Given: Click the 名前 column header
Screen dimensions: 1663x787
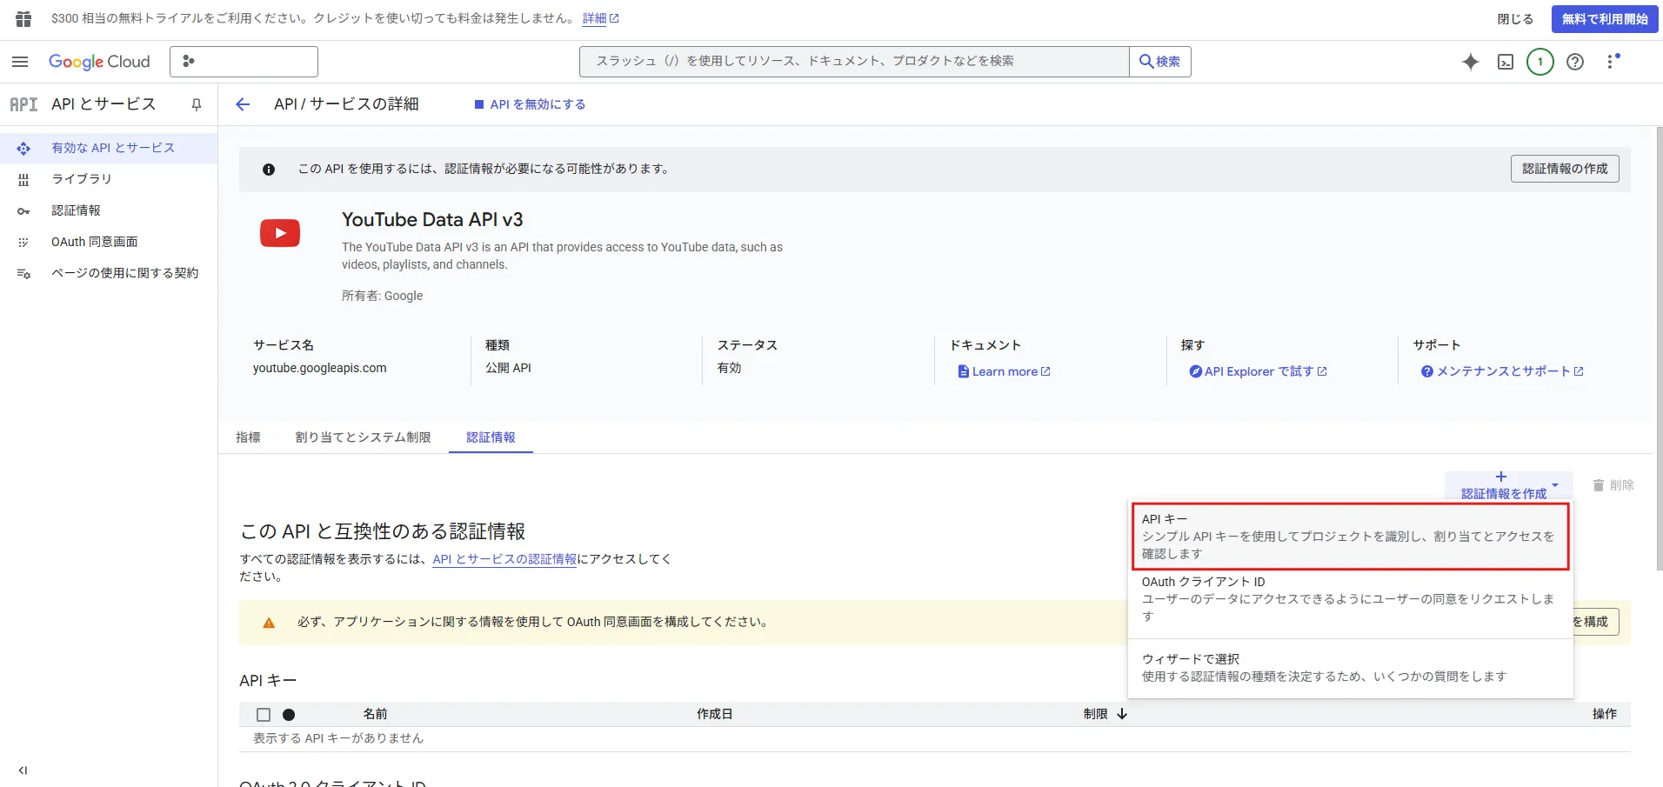Looking at the screenshot, I should pos(375,714).
